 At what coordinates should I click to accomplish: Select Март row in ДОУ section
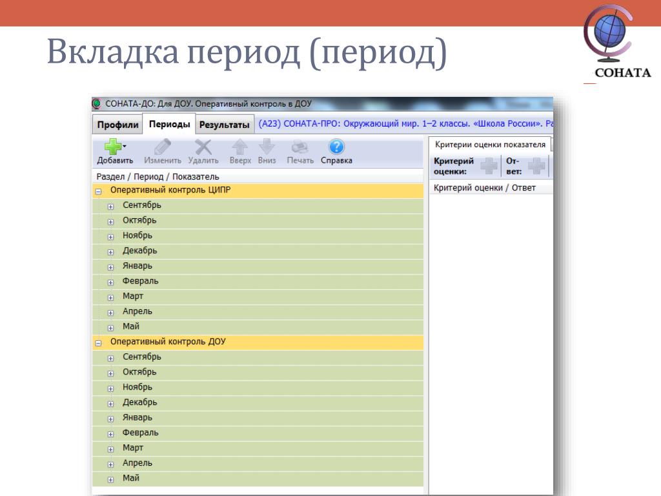258,448
